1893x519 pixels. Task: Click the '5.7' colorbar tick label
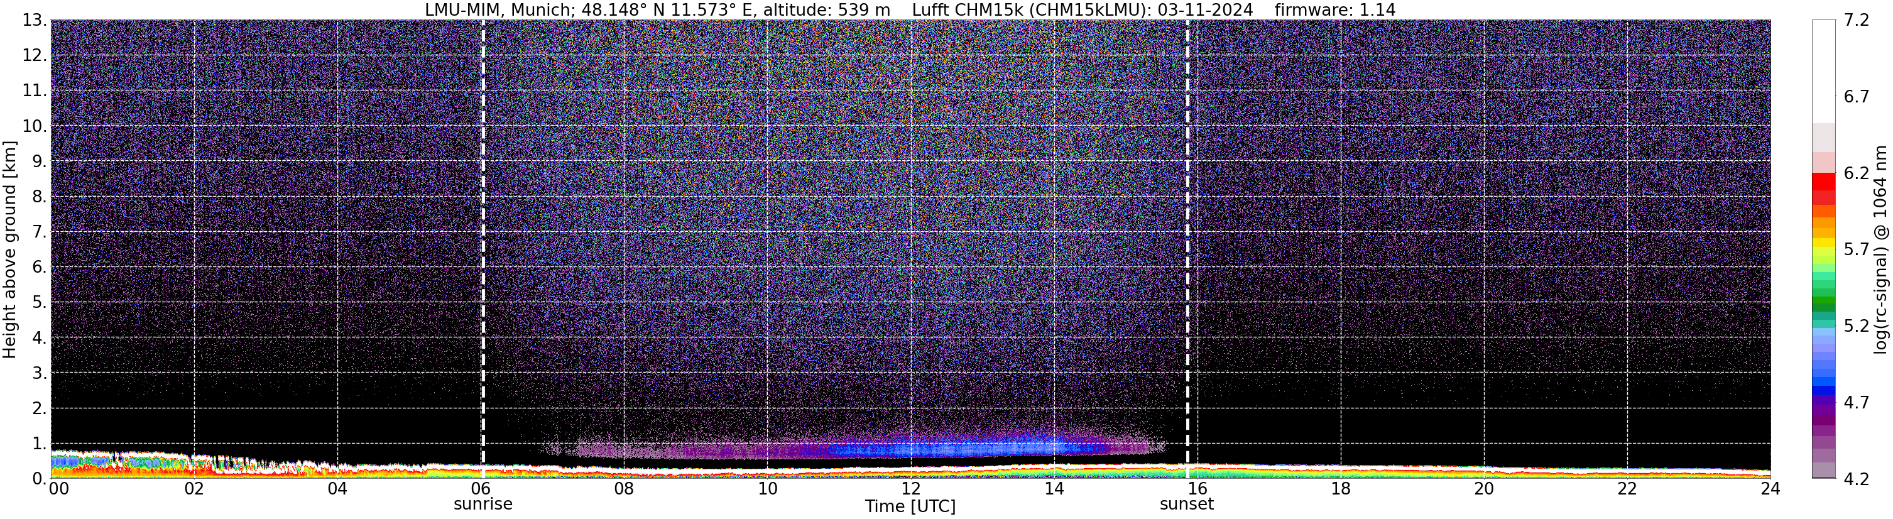pos(1857,250)
